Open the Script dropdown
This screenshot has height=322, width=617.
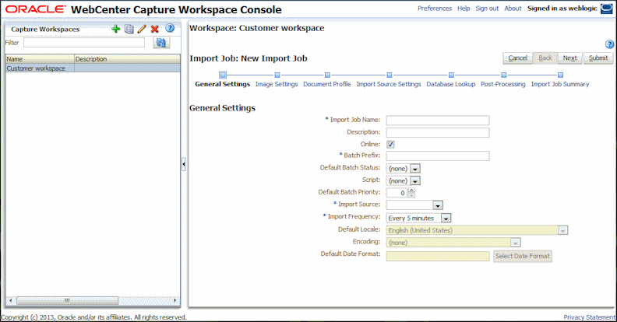click(415, 180)
